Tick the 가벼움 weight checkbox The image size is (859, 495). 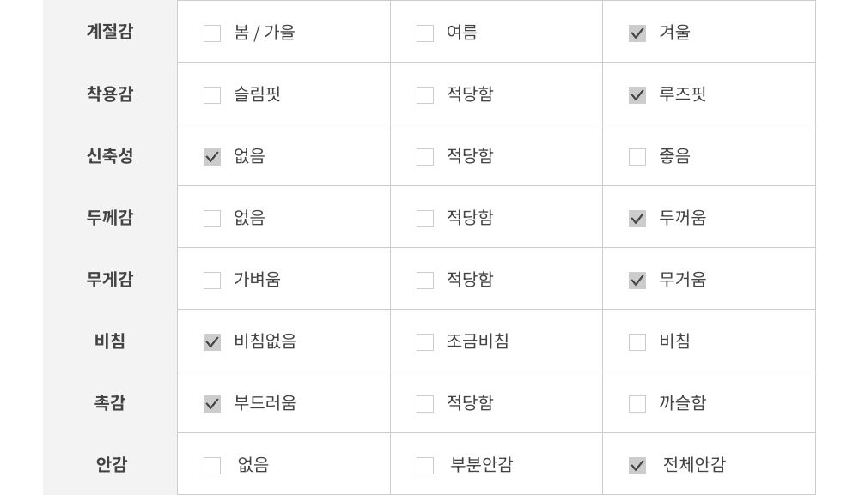coord(212,281)
